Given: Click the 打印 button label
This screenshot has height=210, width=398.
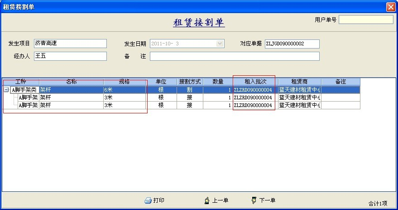Looking at the screenshot, I should pos(158,200).
